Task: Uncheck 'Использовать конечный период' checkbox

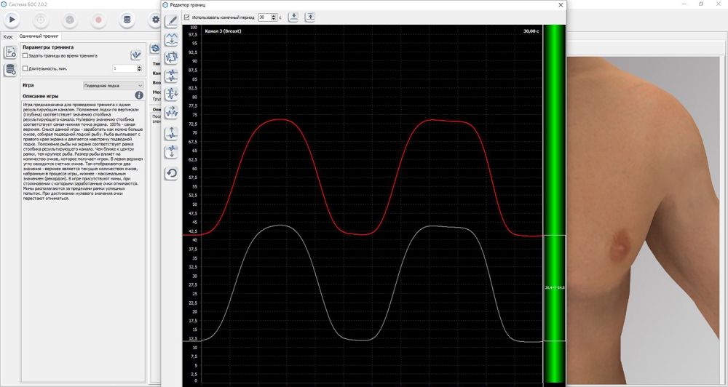Action: pos(187,17)
